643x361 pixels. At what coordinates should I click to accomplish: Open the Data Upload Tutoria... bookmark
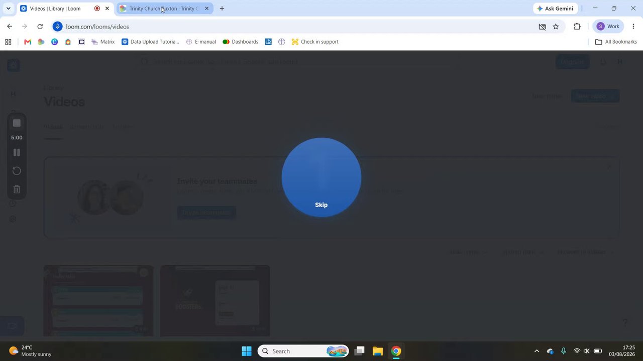pyautogui.click(x=150, y=42)
